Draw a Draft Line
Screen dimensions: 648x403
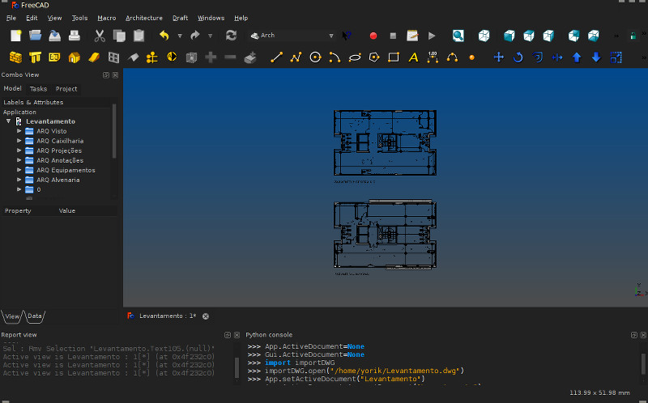(276, 57)
